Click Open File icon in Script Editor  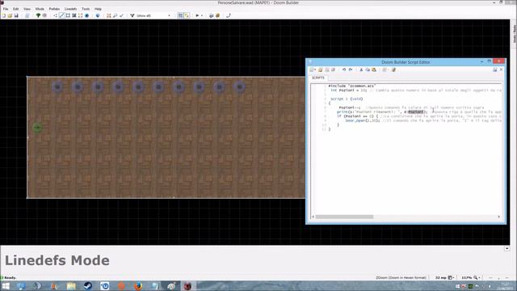pyautogui.click(x=320, y=70)
